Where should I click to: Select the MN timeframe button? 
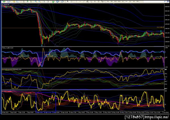coord(138,1)
